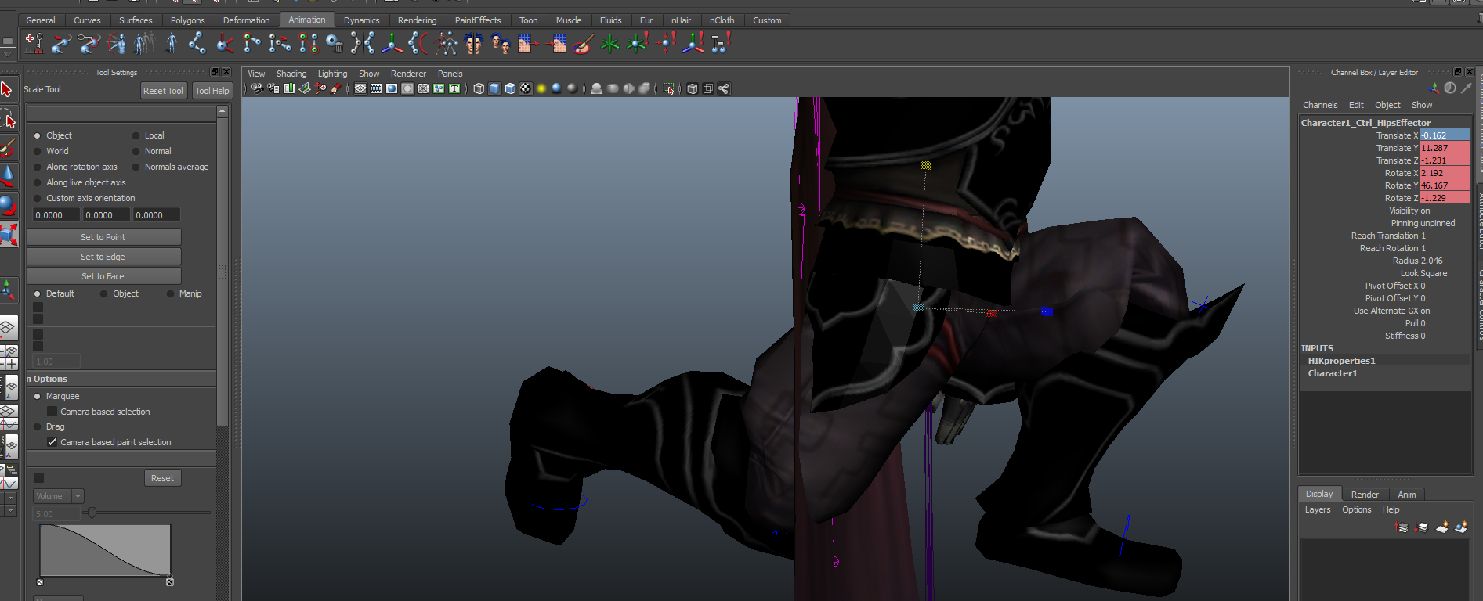Click the Reset Tool button
The image size is (1483, 601).
point(163,91)
